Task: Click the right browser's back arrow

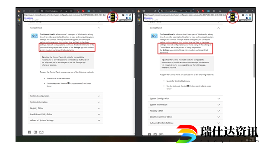Action: [150, 11]
